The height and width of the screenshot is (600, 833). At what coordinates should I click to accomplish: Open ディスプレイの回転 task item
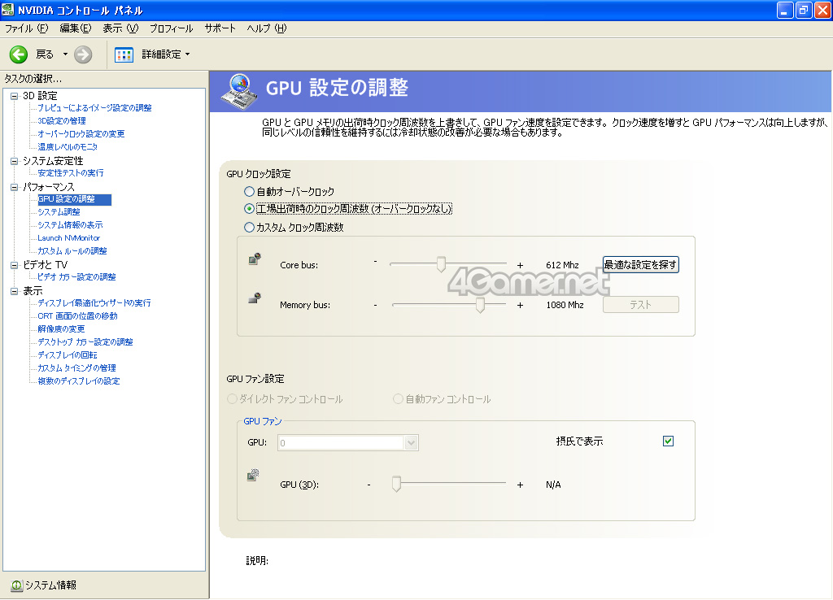[x=68, y=355]
